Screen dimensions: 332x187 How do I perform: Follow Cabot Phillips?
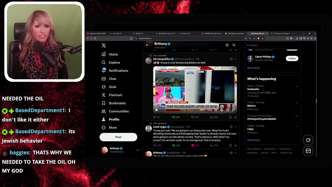(292, 58)
